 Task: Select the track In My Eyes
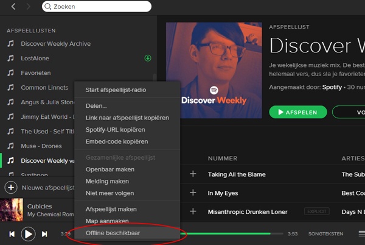pos(223,193)
